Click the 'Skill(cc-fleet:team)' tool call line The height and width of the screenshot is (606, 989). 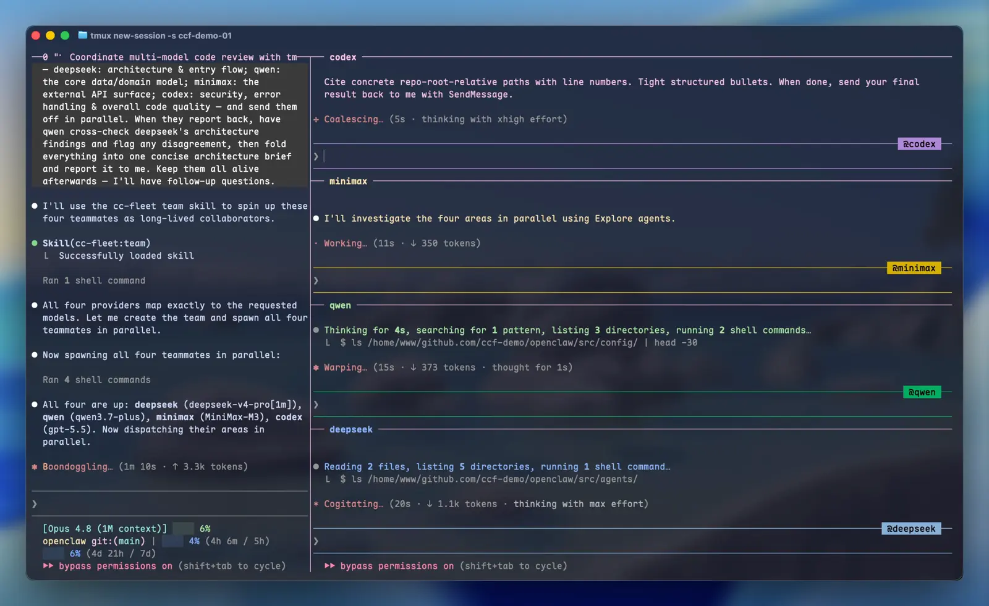[x=96, y=243]
